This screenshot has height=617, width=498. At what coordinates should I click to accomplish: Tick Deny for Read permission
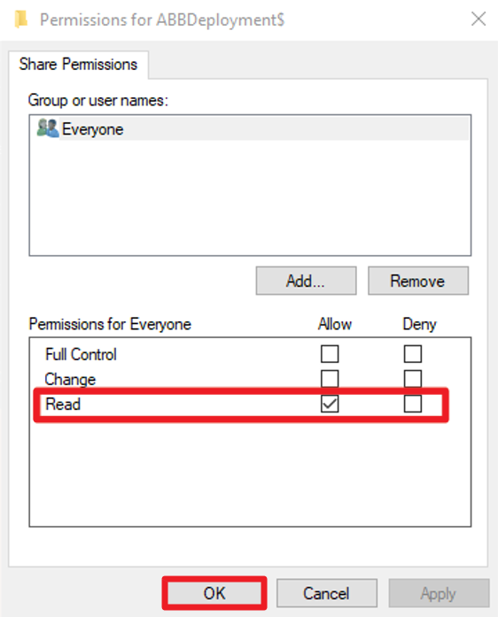413,405
